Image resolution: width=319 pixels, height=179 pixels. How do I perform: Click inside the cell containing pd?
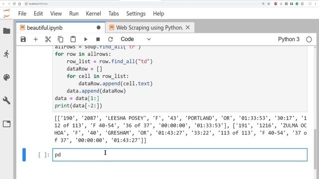coord(180,155)
